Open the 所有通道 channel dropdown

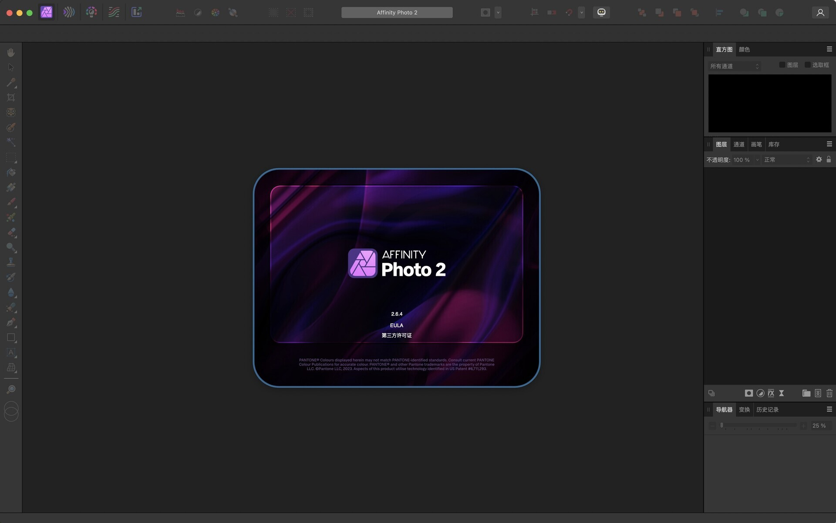click(x=735, y=66)
